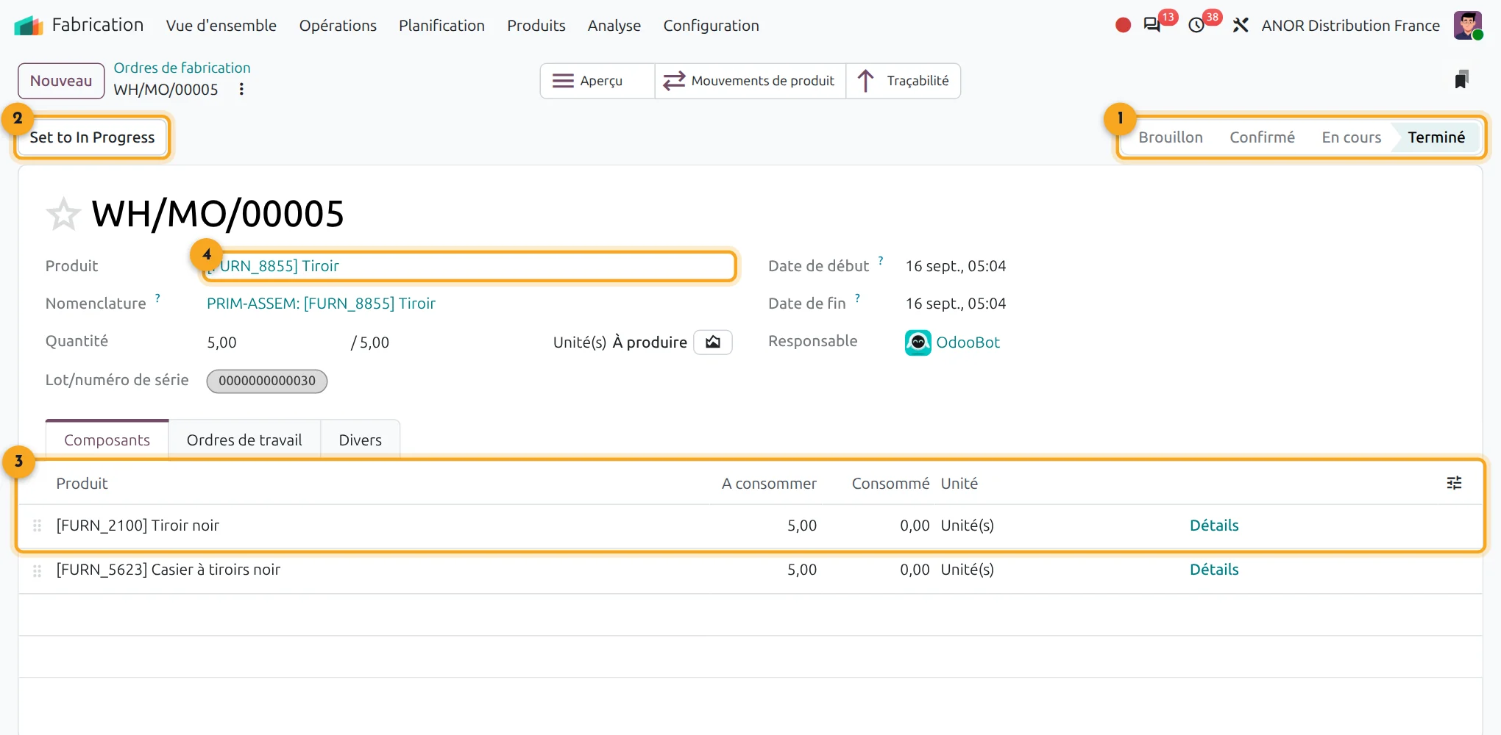This screenshot has height=735, width=1501.
Task: Click the OdooBot avatar icon
Action: point(918,343)
